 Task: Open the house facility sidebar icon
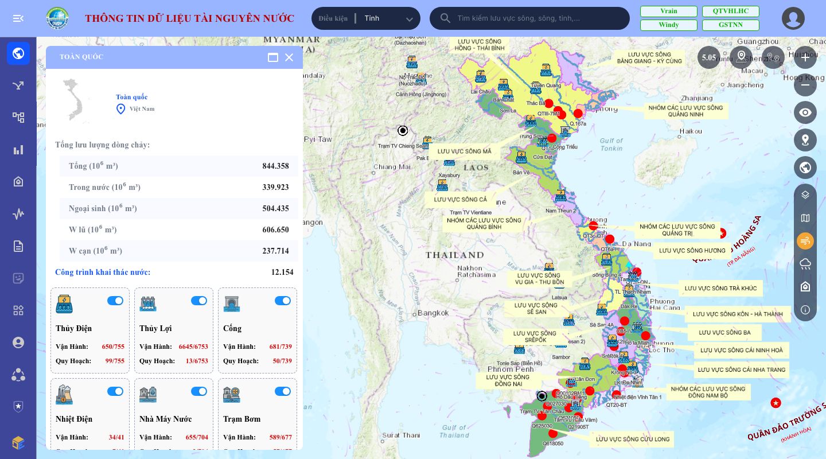pos(18,182)
